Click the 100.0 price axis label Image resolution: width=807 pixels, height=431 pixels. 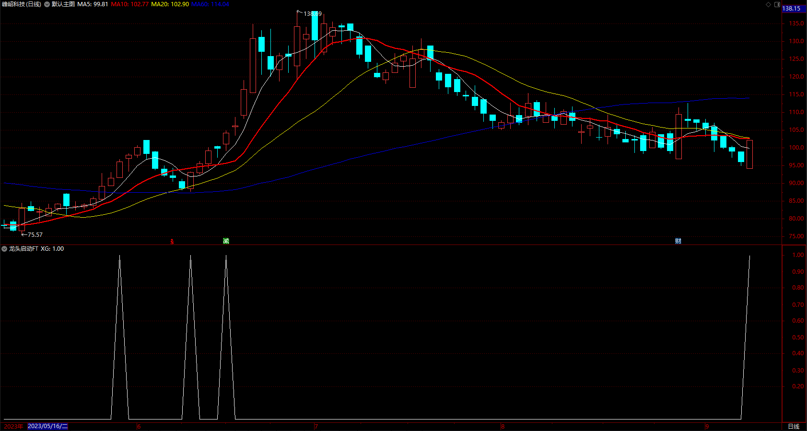pyautogui.click(x=796, y=148)
